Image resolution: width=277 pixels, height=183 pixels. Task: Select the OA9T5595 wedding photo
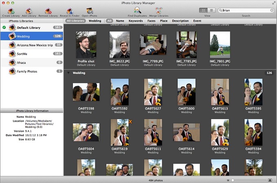pos(253,92)
